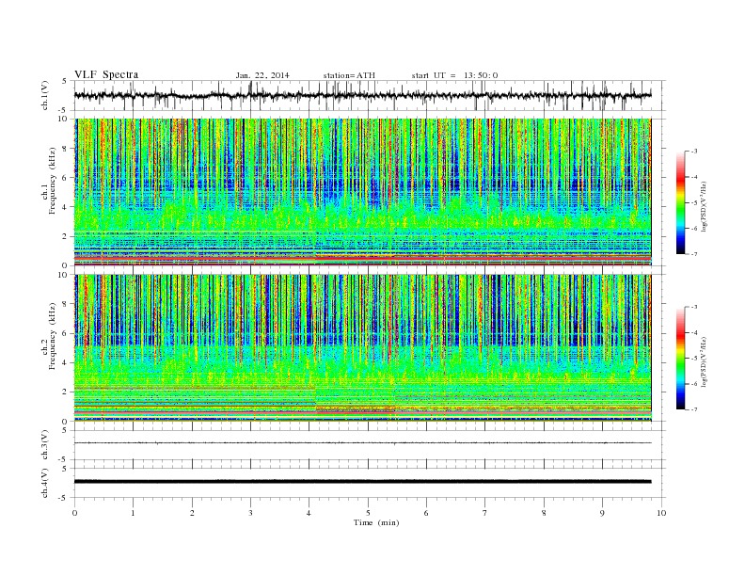Click time-axis tick label "6"

point(426,513)
